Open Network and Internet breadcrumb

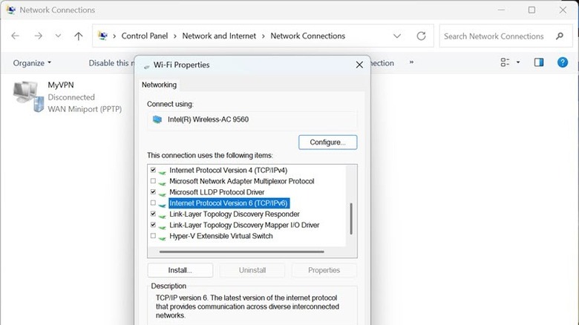(219, 36)
